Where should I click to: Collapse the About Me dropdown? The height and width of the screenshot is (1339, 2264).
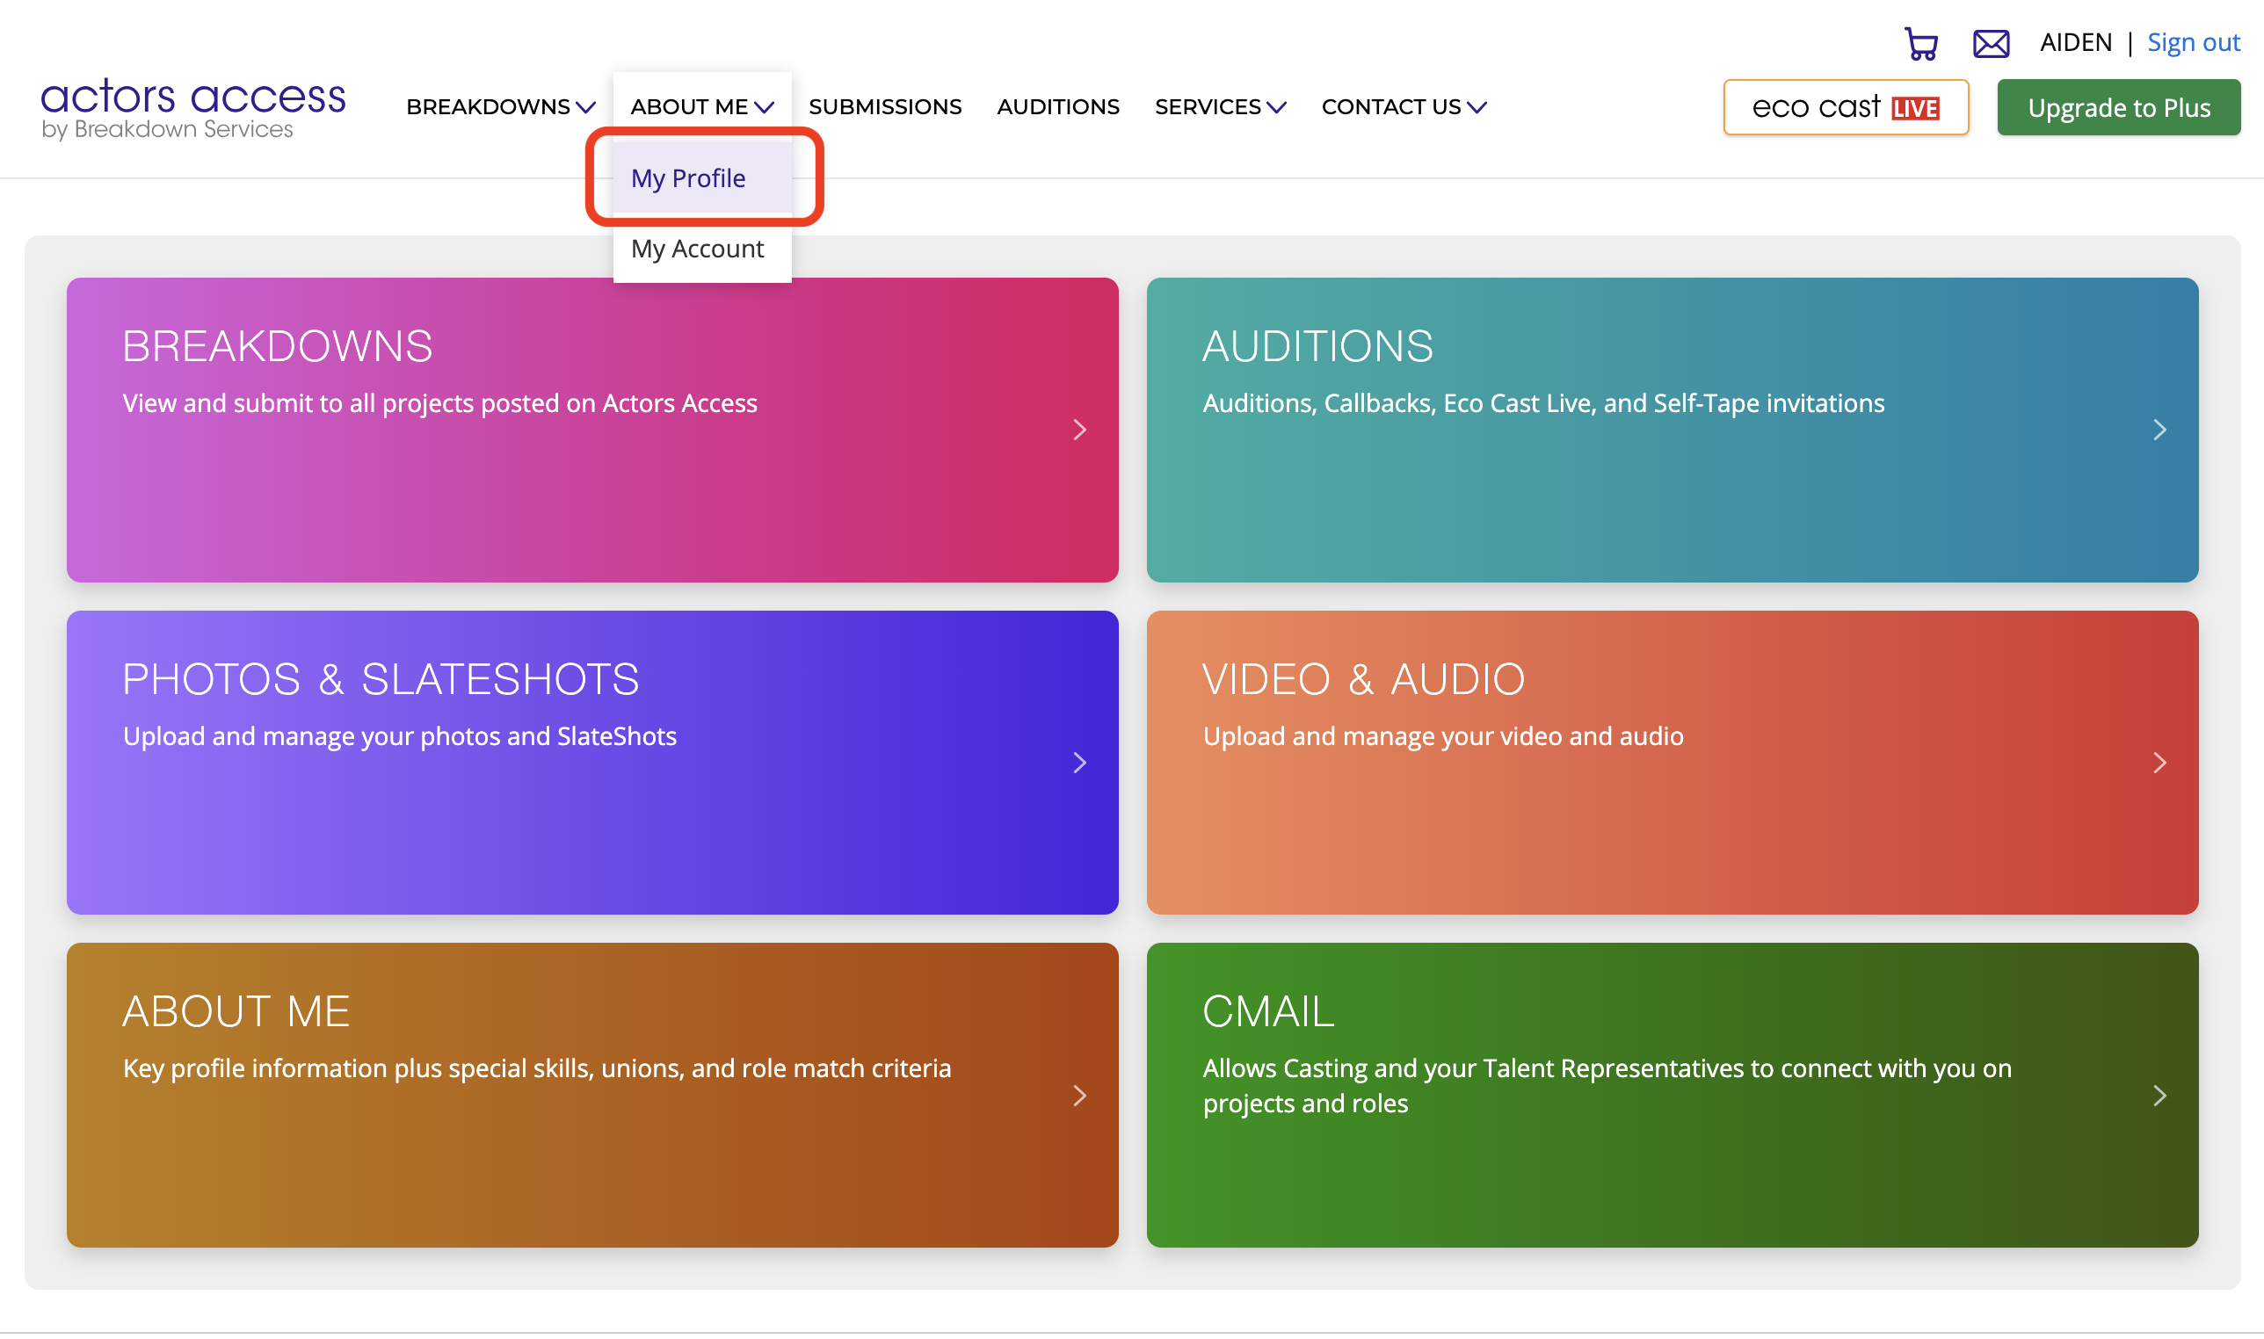coord(701,107)
